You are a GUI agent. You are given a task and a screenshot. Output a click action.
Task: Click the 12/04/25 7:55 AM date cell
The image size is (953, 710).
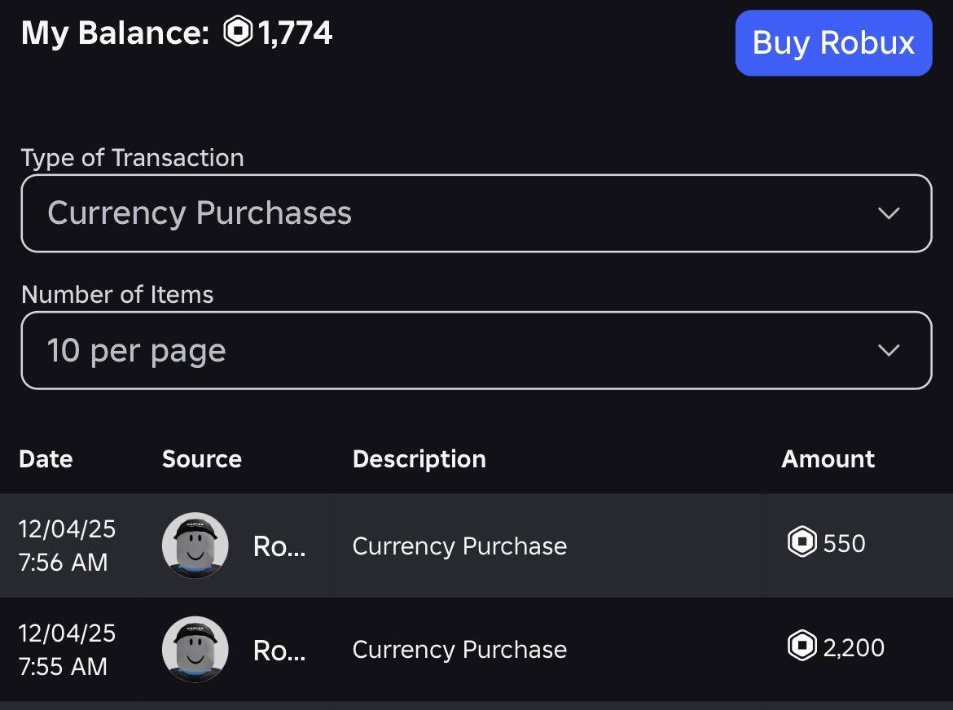(67, 650)
